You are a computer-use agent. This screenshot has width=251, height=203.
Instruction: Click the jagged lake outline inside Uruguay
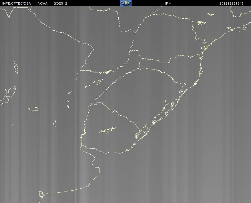(107, 130)
